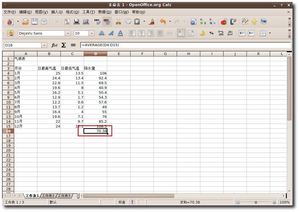
Task: Insert Hyperlink icon
Action: [193, 22]
